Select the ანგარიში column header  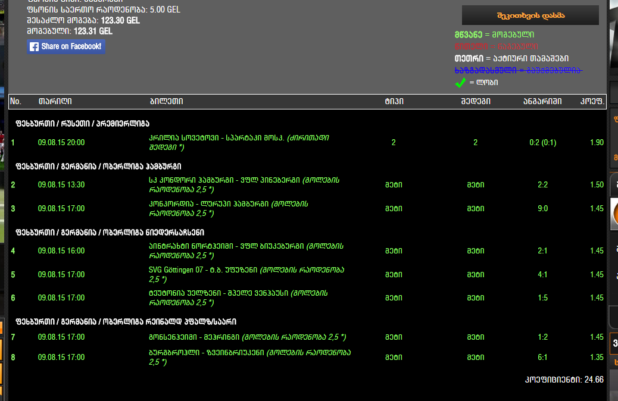[x=542, y=102]
